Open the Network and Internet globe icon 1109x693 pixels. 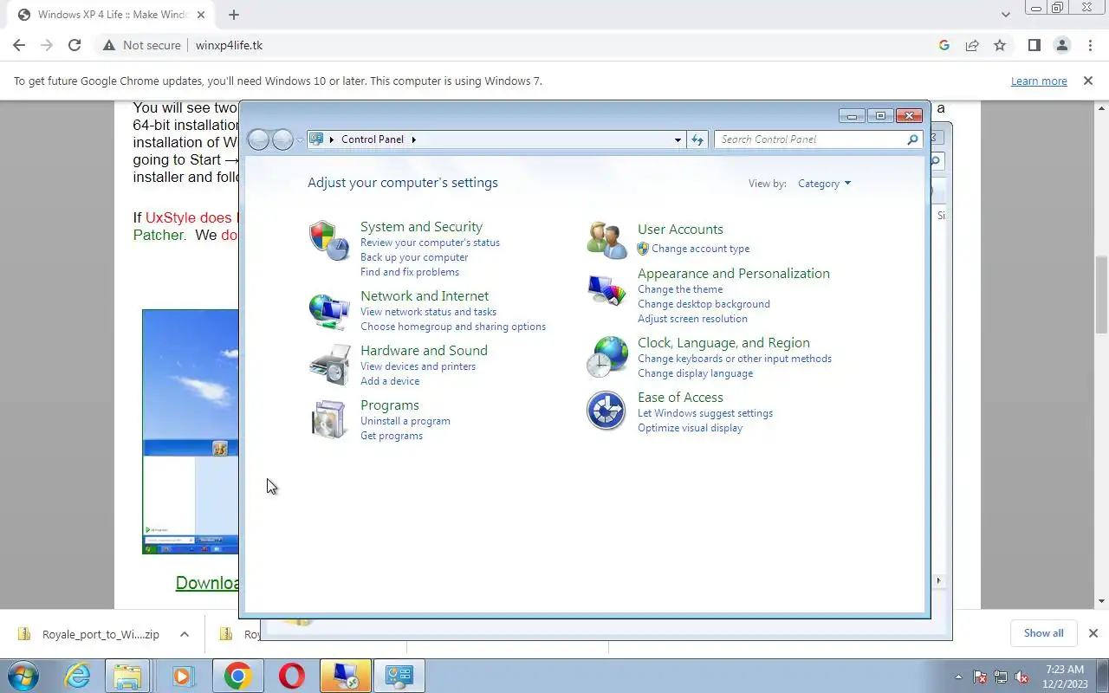(329, 311)
